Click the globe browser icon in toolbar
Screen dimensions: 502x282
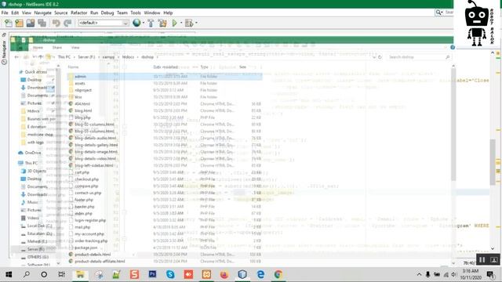(x=136, y=23)
